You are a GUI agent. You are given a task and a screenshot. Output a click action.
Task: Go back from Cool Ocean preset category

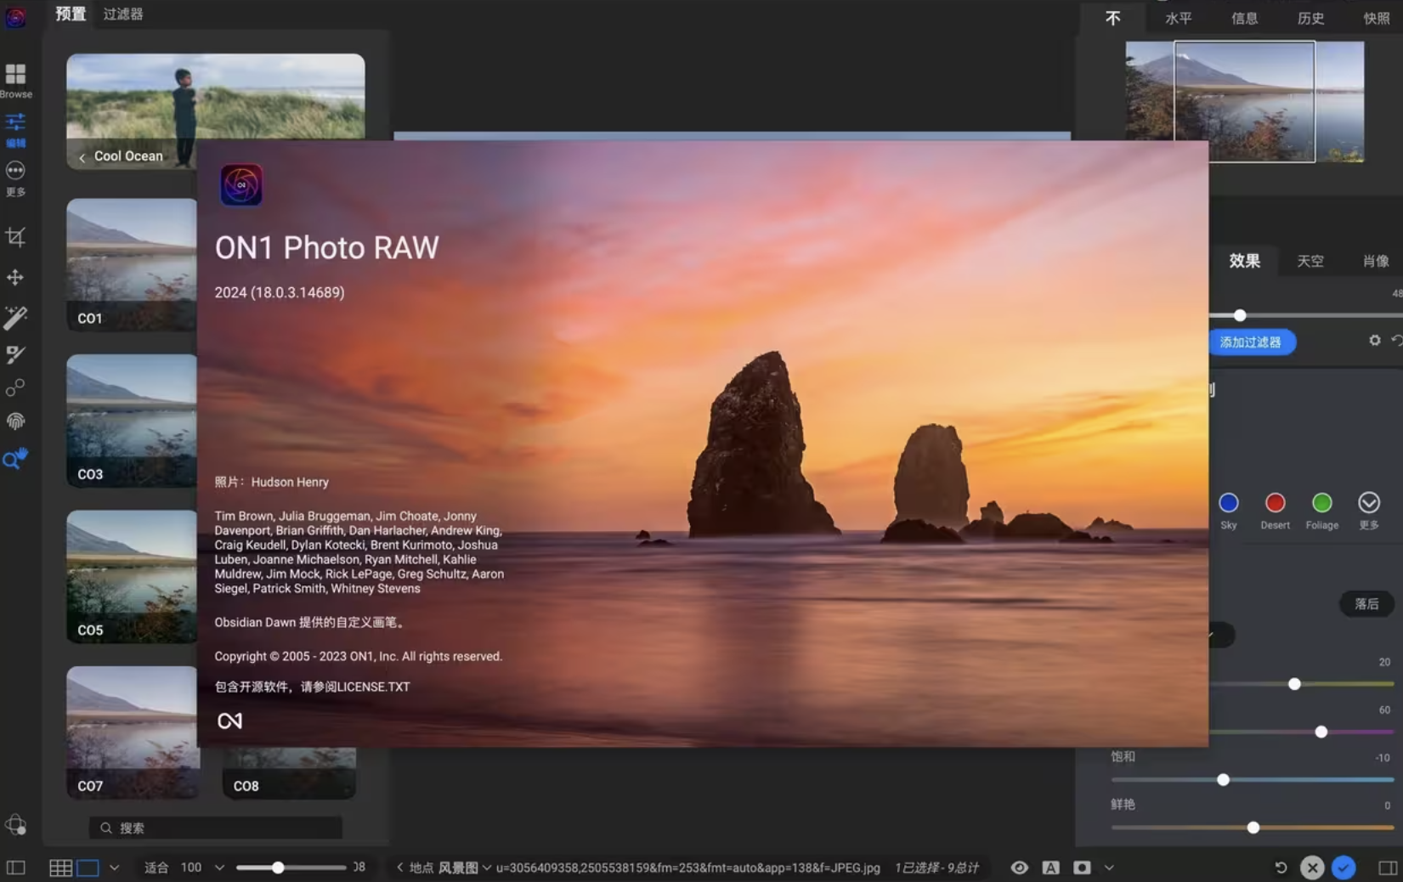82,157
